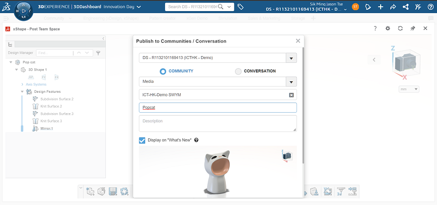Image resolution: width=437 pixels, height=205 pixels.
Task: Open the Media type dropdown
Action: pyautogui.click(x=291, y=82)
